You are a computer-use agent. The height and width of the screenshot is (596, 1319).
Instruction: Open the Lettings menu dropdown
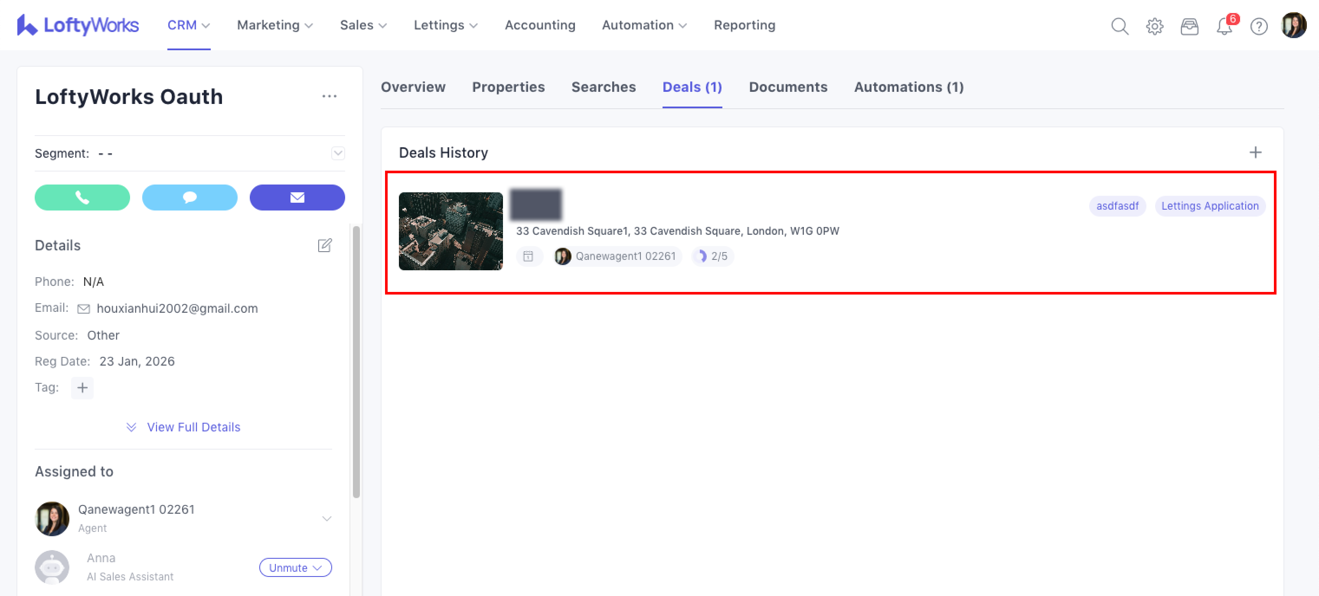445,25
